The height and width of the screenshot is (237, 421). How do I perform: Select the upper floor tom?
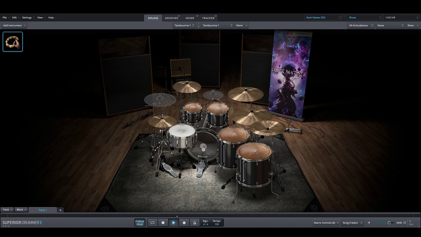[x=233, y=145]
